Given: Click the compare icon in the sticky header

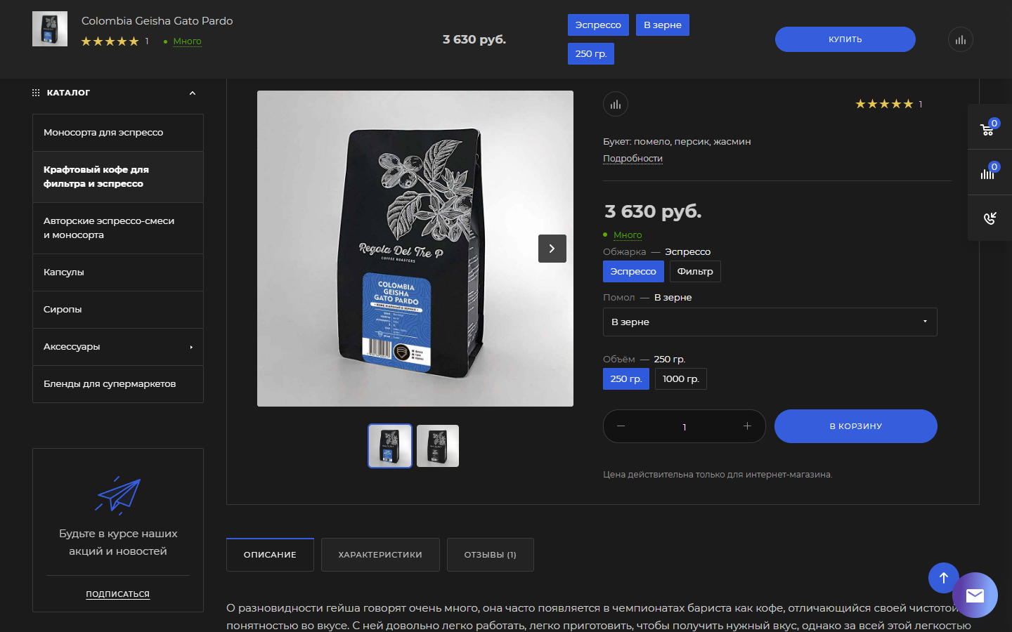Looking at the screenshot, I should (x=960, y=40).
